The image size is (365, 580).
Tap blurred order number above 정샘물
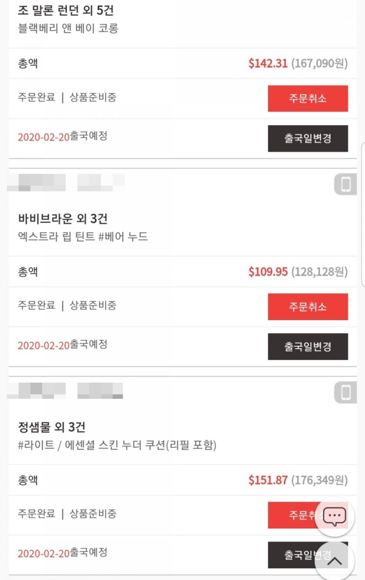click(66, 390)
